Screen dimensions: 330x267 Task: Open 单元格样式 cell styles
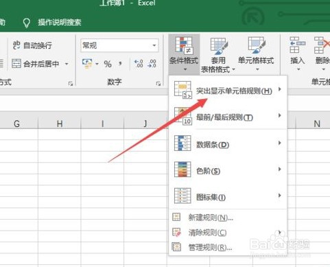pyautogui.click(x=256, y=54)
